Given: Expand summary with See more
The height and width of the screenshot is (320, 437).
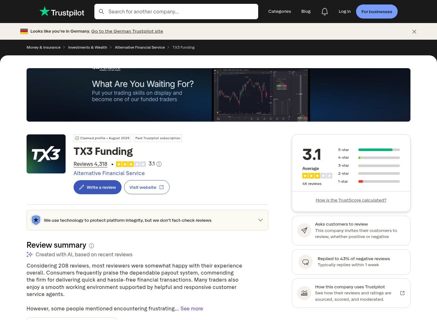Looking at the screenshot, I should [192, 308].
